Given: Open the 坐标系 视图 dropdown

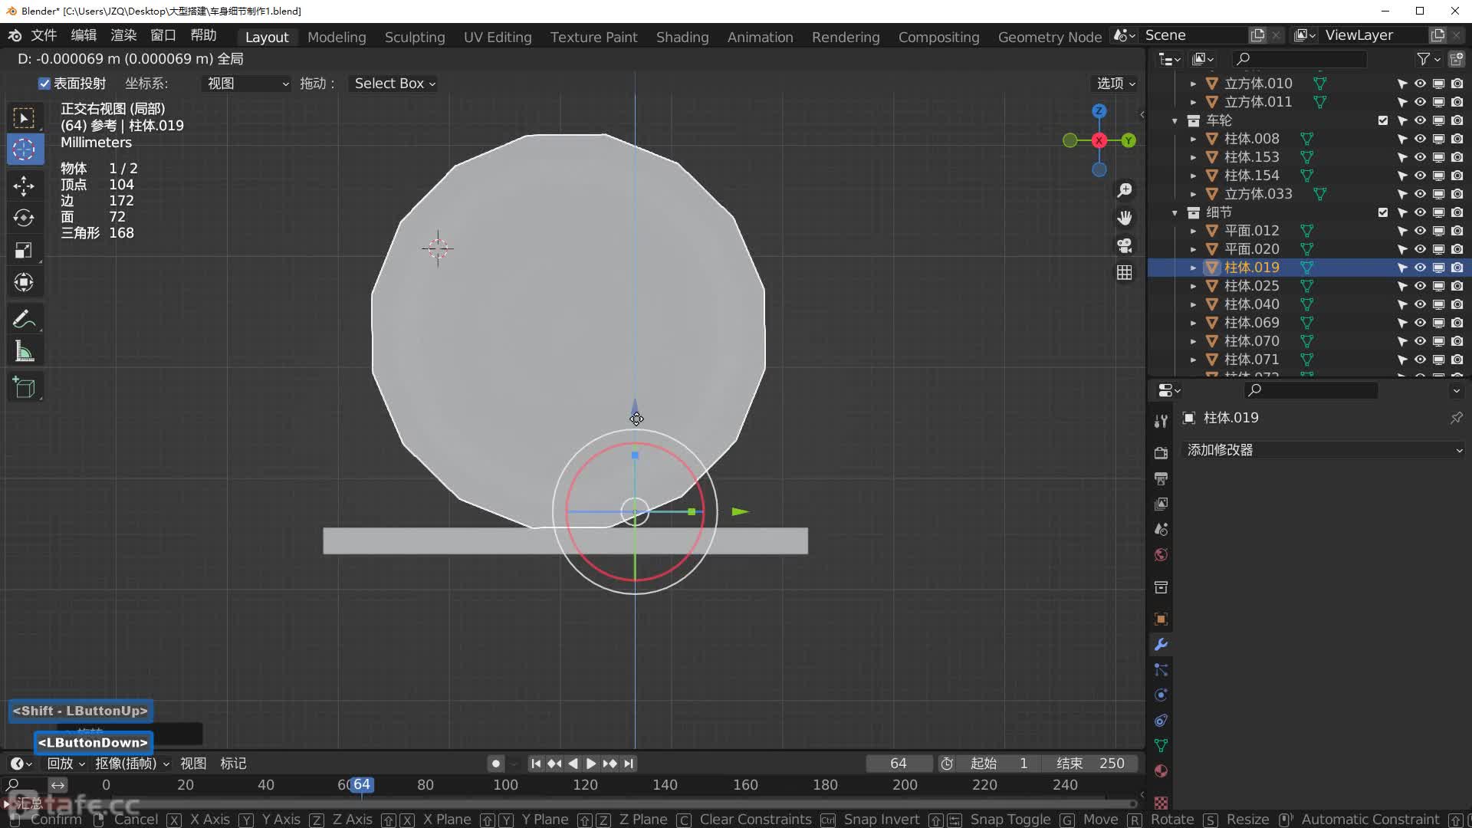Looking at the screenshot, I should (x=247, y=84).
